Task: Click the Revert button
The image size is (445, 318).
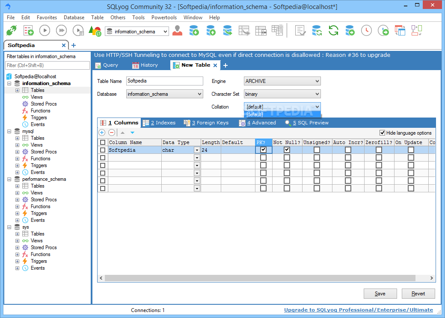Action: (418, 294)
